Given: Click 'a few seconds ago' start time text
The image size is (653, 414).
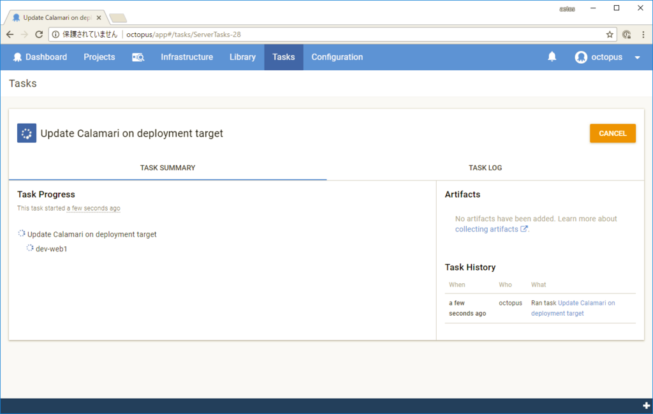Looking at the screenshot, I should pyautogui.click(x=93, y=208).
